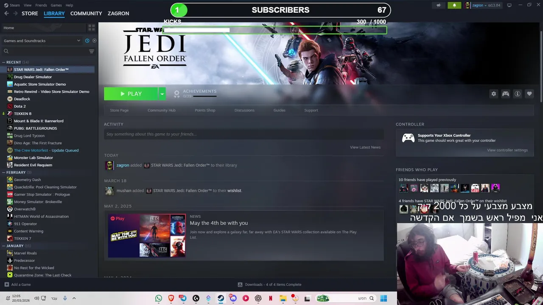Open Netflix from the taskbar
This screenshot has width=543, height=305.
click(270, 298)
